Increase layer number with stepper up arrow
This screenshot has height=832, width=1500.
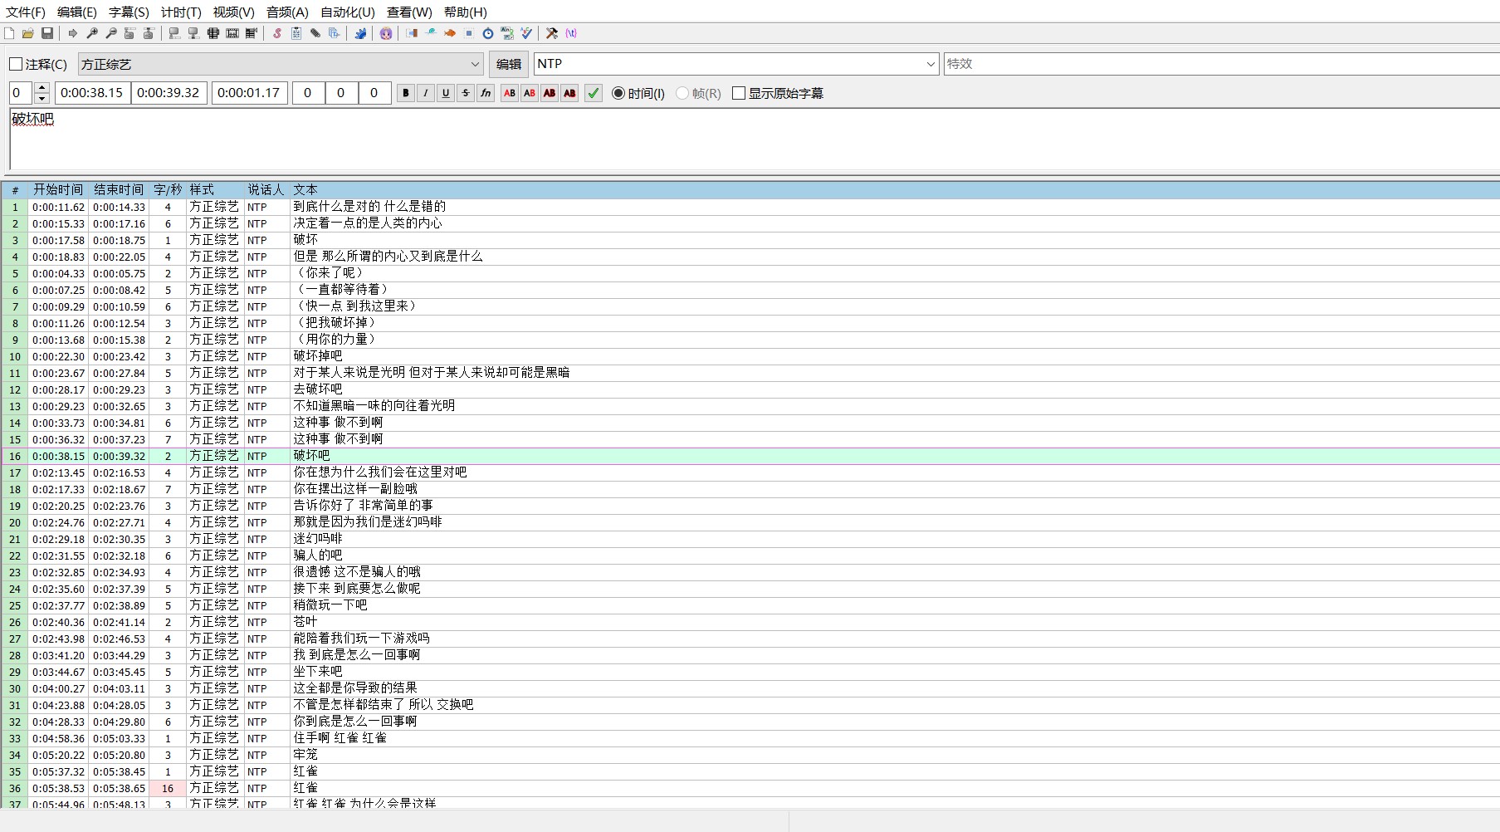[x=42, y=88]
